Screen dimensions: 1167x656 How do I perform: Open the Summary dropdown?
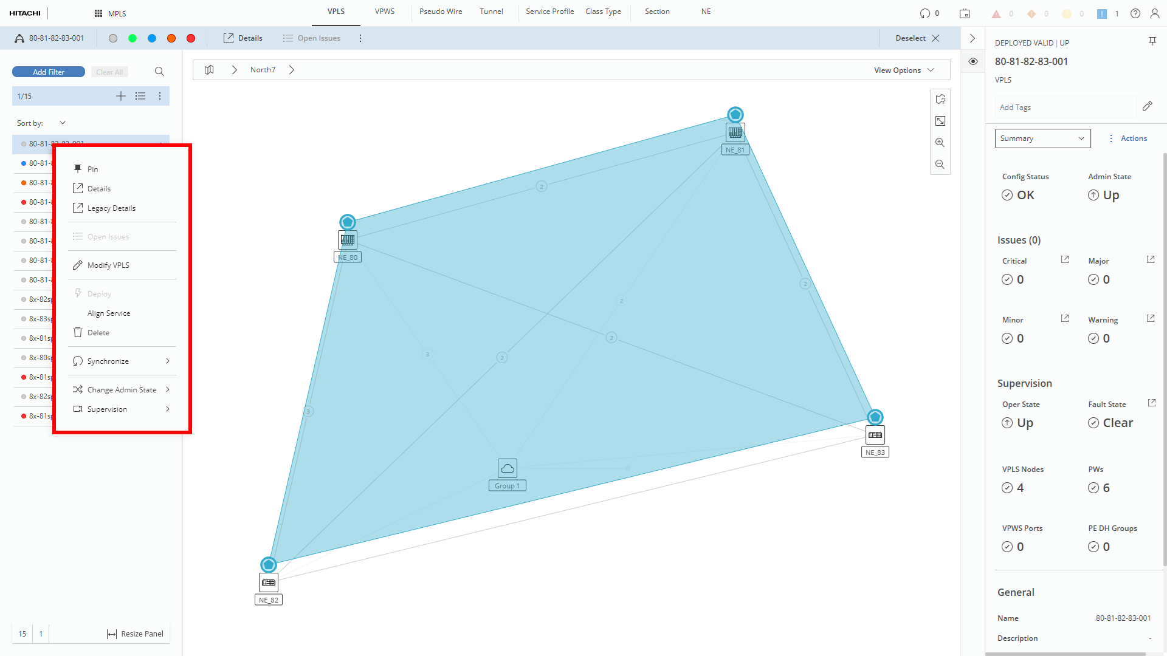pos(1042,138)
